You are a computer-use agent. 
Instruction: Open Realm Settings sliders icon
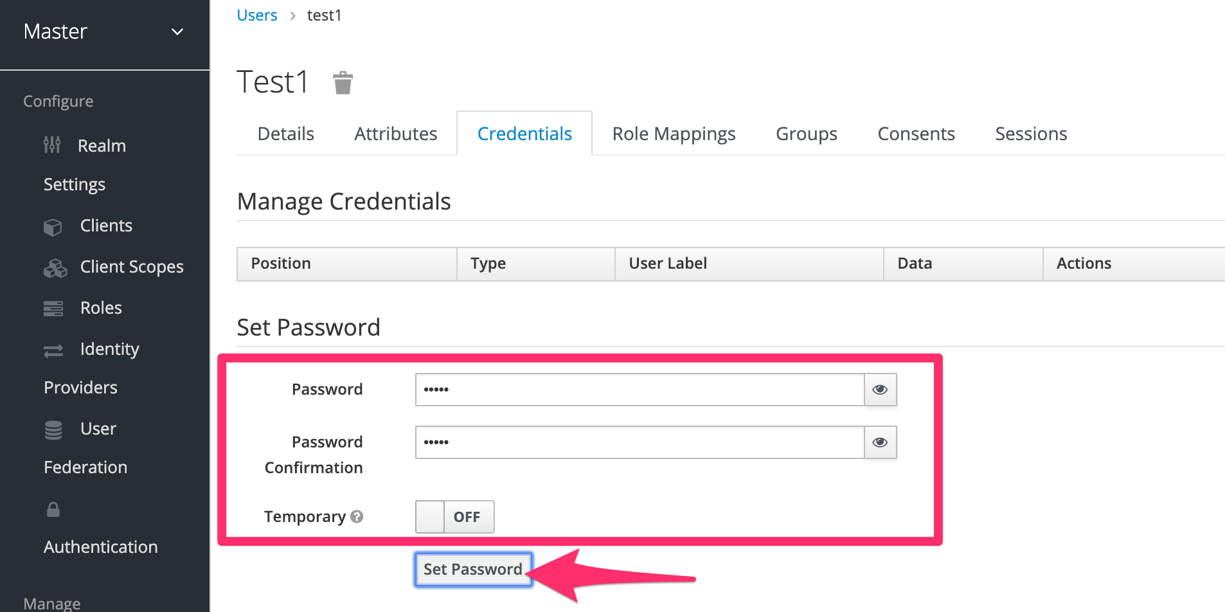[52, 145]
